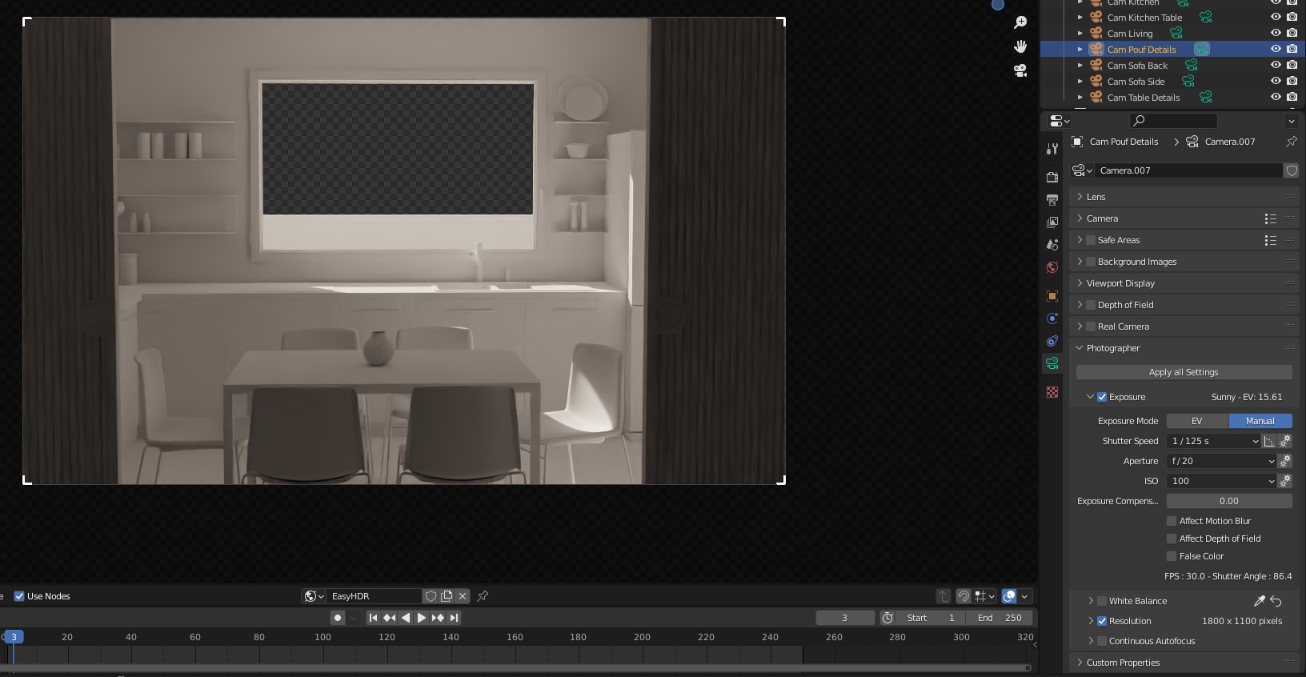
Task: Switch Exposure Mode to EV
Action: click(1196, 421)
